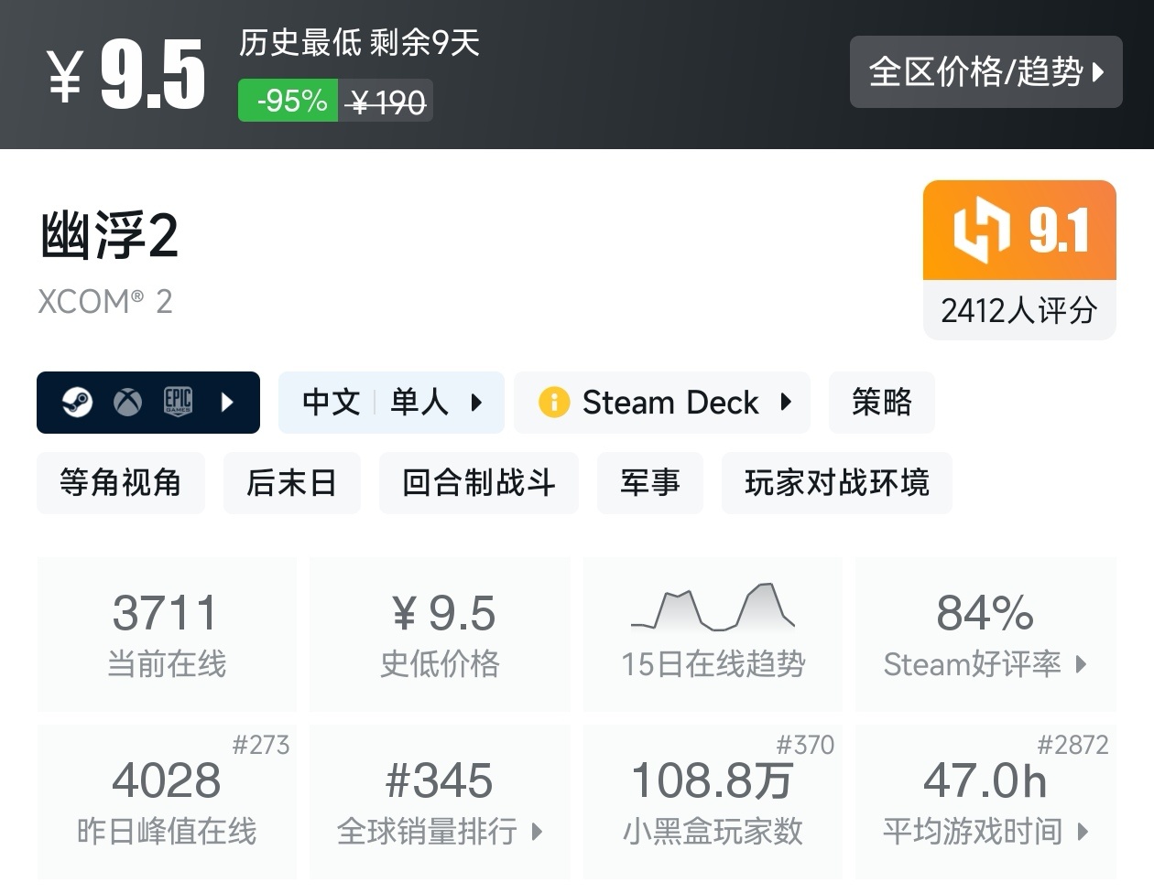Open Steam Deck compatibility details
The width and height of the screenshot is (1154, 893).
662,403
